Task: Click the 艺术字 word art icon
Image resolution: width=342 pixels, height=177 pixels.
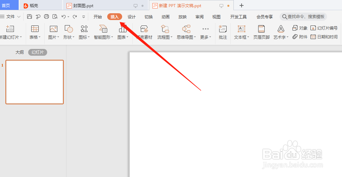Action: point(281,29)
